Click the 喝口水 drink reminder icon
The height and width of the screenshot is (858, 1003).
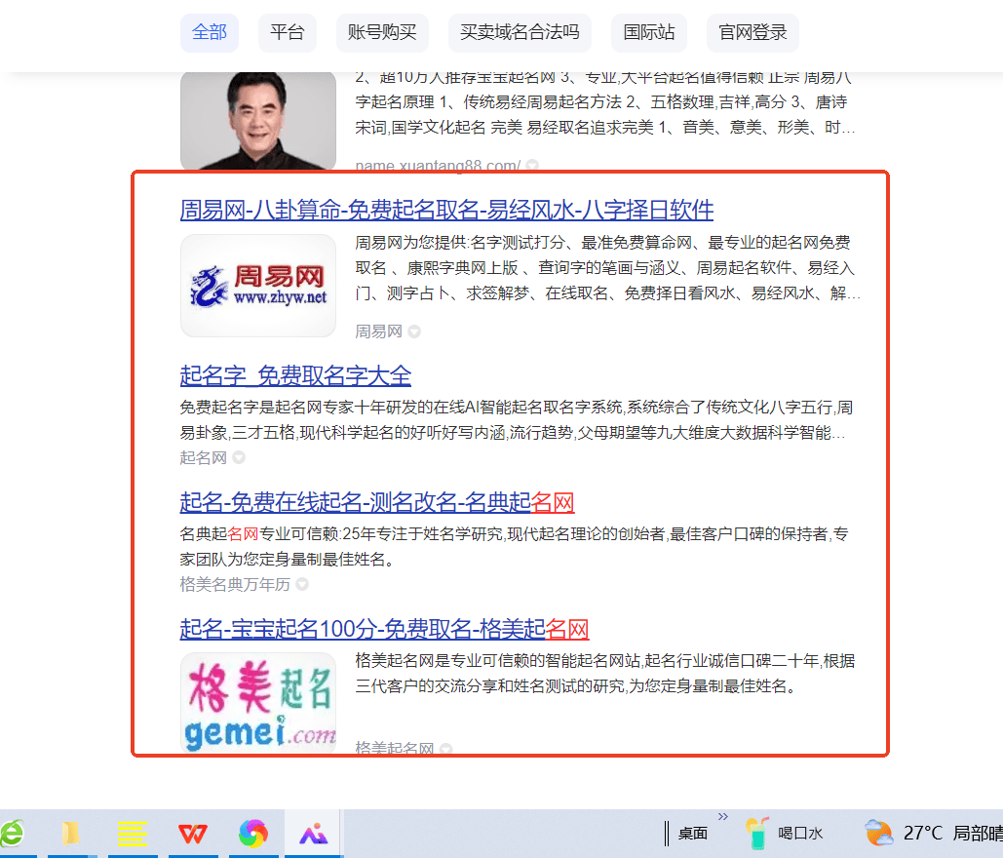756,833
